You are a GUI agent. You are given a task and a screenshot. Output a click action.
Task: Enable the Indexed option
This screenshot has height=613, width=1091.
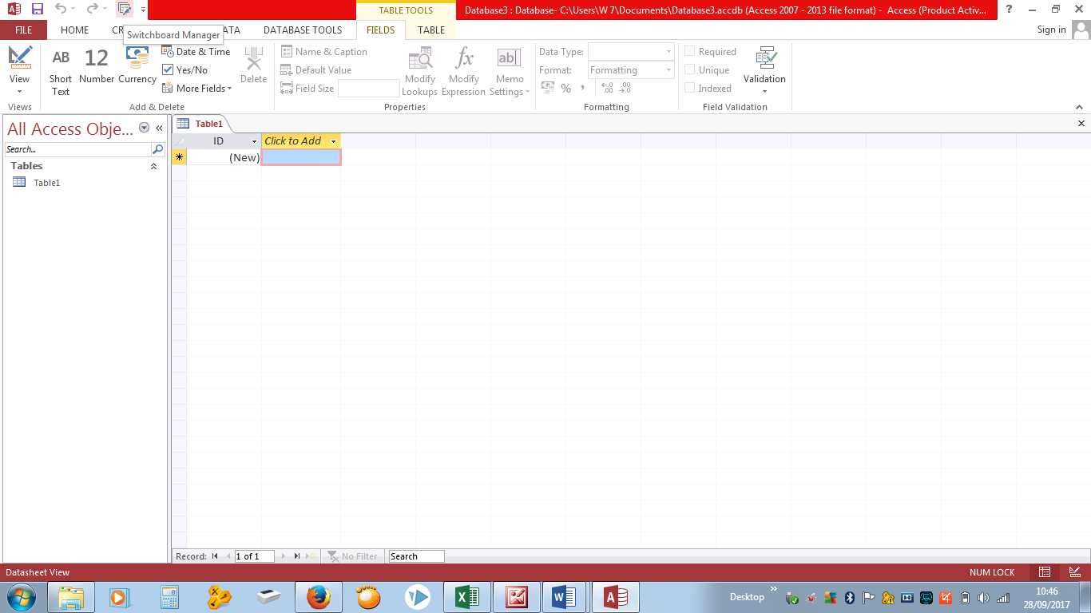coord(689,88)
